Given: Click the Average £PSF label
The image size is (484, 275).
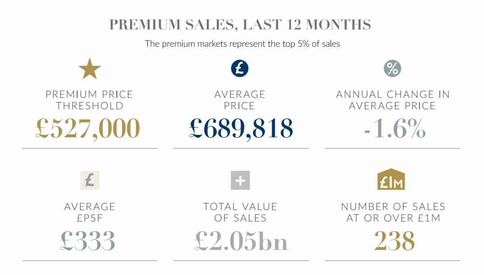Looking at the screenshot, I should point(89,212).
